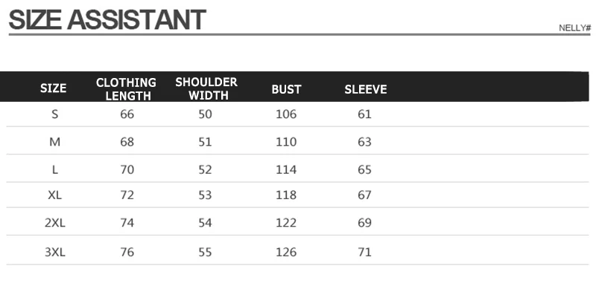Click the SIZE ASSISTANT heading
Viewport: 596px width, 295px height.
107,20
